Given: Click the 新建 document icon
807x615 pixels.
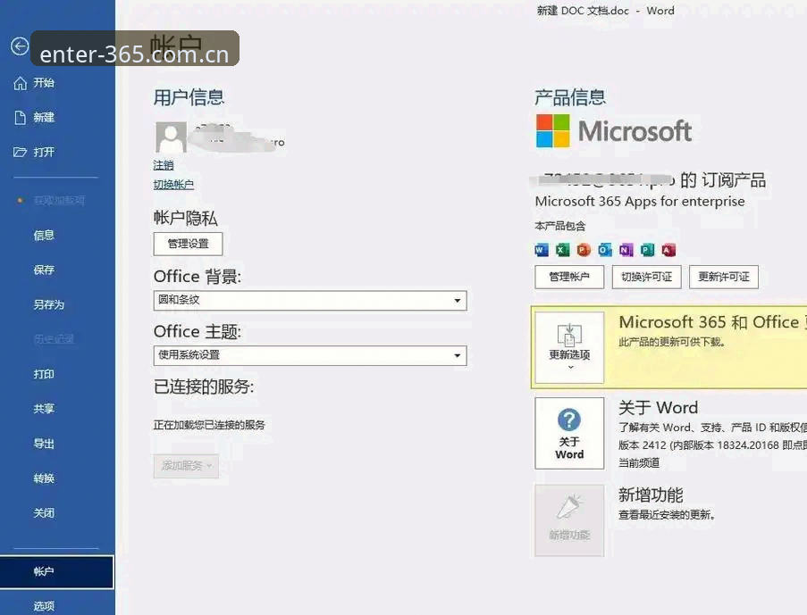Looking at the screenshot, I should [x=20, y=118].
